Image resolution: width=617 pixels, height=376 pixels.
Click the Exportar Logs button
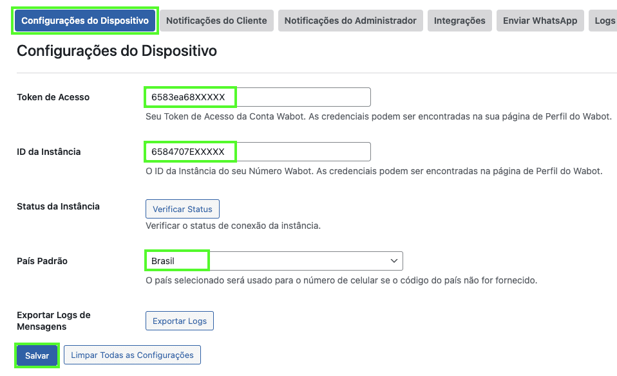pyautogui.click(x=180, y=321)
